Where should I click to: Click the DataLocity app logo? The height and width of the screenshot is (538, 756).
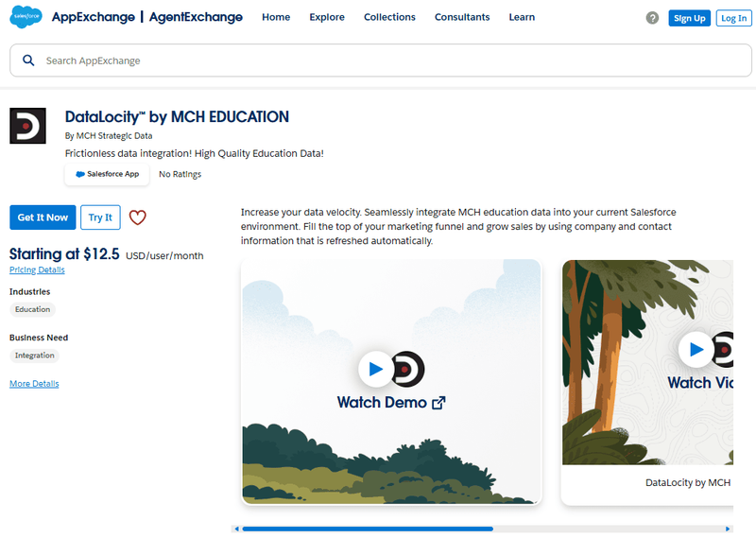28,126
